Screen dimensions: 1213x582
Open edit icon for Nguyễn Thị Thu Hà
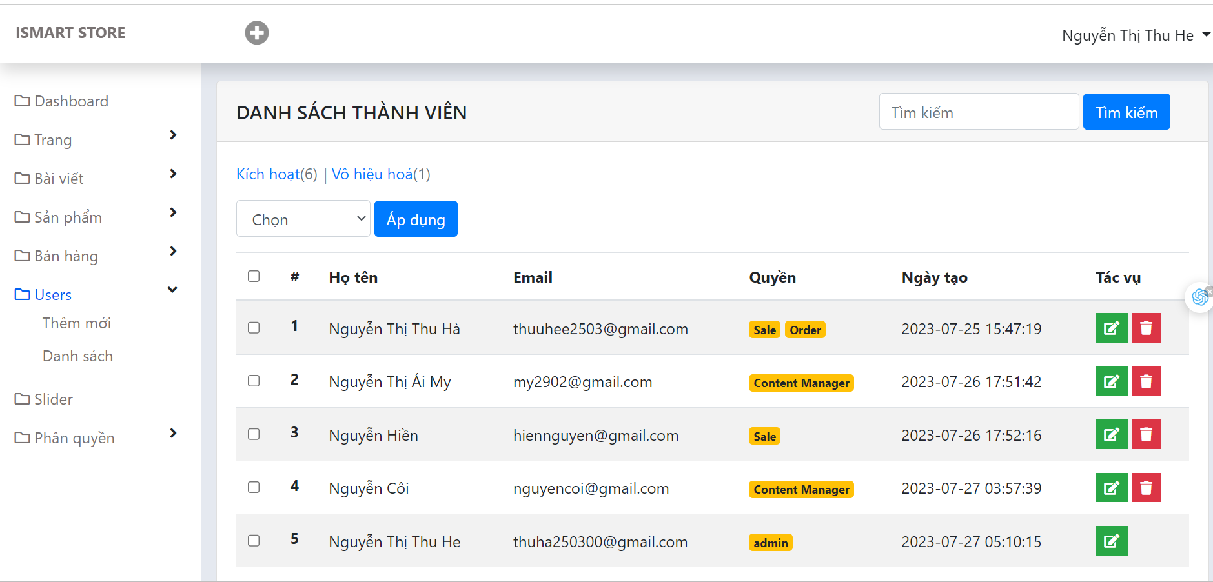pyautogui.click(x=1110, y=328)
